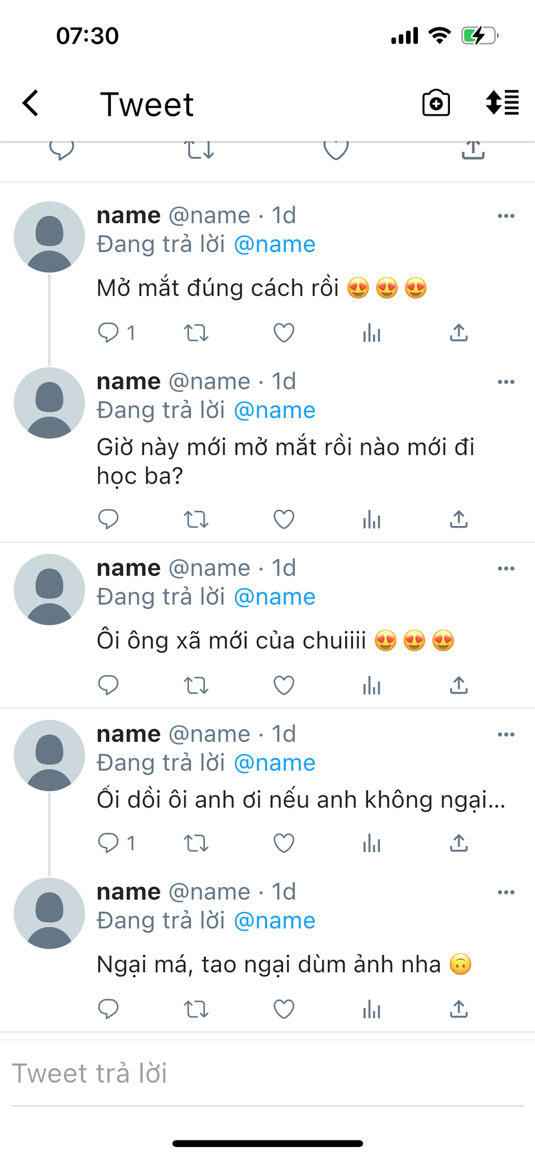Open the reply sort order icon

pos(502,103)
